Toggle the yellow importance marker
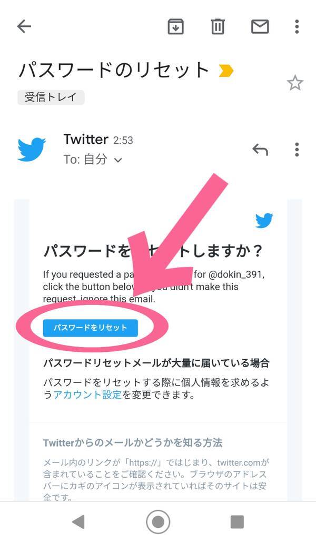The image size is (316, 543). (226, 71)
